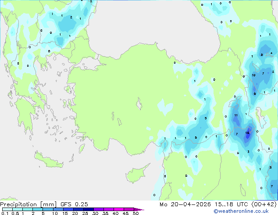
Task: Click the legend label "0.1"
Action: pyautogui.click(x=5, y=213)
